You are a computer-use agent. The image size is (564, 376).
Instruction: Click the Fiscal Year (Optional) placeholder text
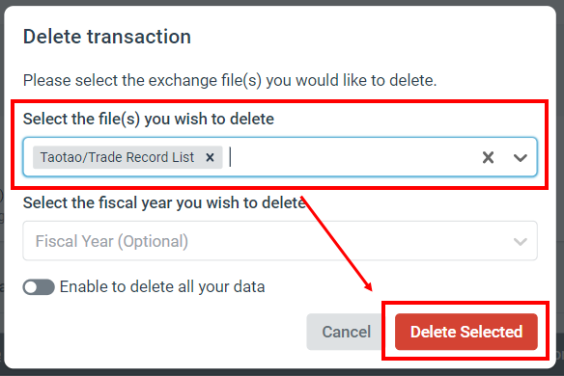(111, 241)
